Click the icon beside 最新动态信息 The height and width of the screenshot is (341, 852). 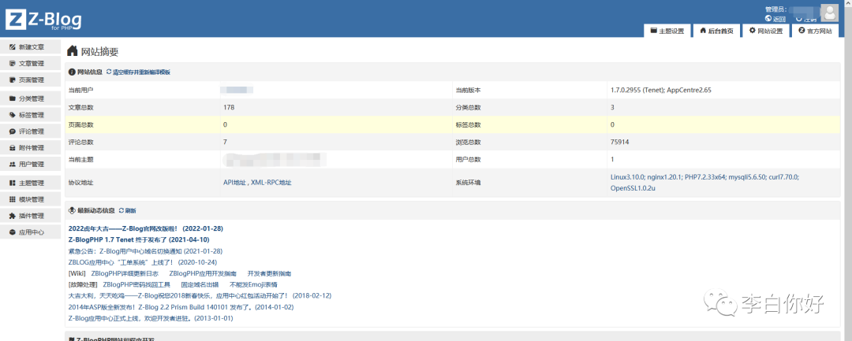click(x=72, y=210)
